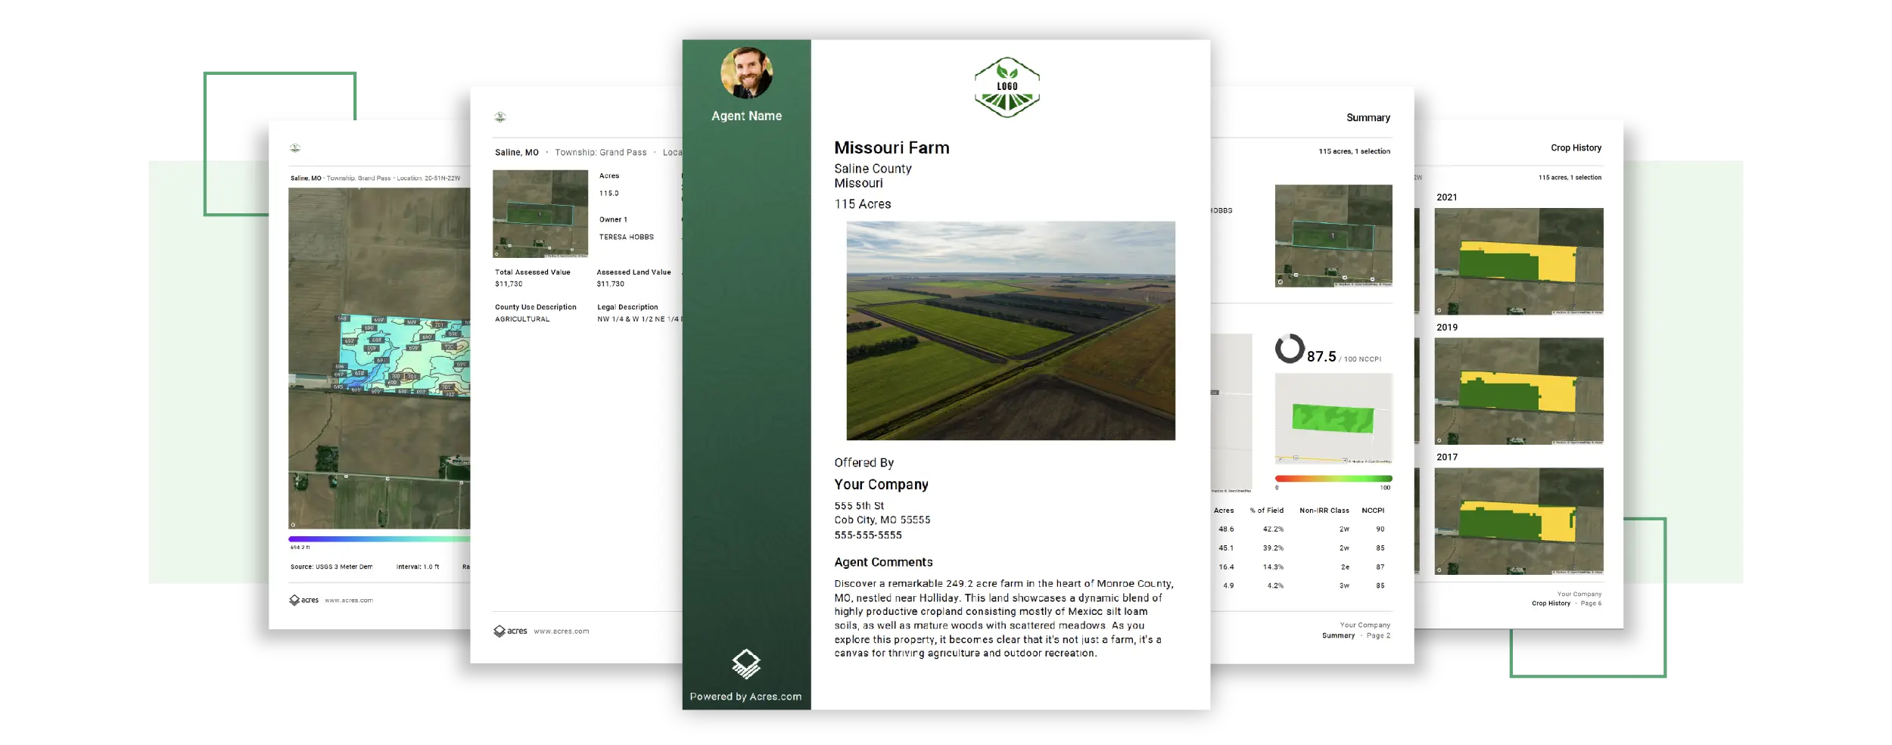
Task: Click the aerial farm photo on cover
Action: [1010, 331]
